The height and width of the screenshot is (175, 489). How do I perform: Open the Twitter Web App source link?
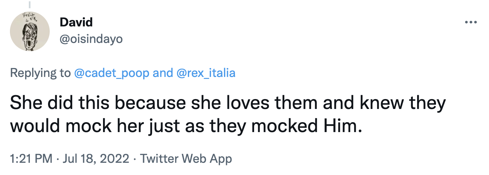coord(186,159)
